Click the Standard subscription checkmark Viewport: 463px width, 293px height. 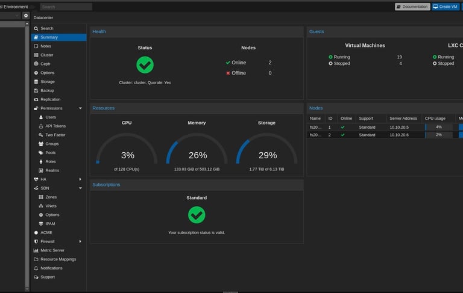click(197, 215)
